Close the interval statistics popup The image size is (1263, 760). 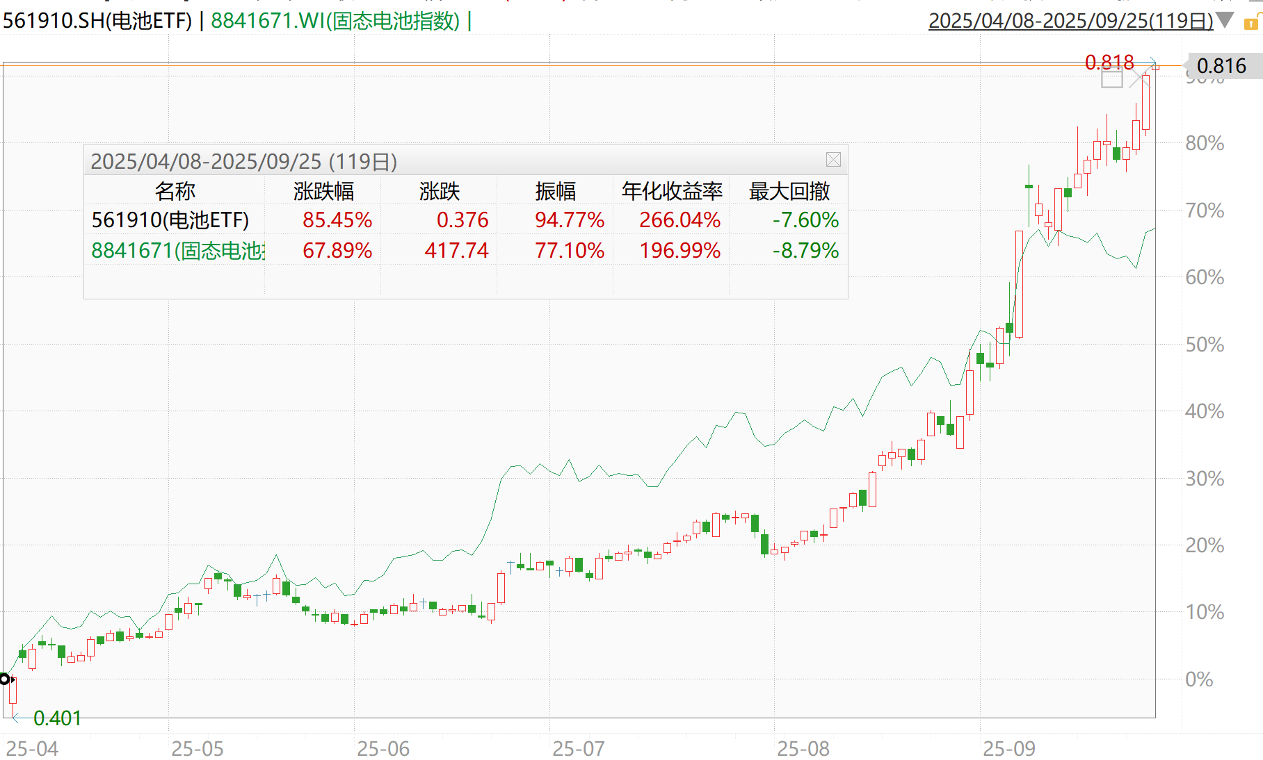point(833,160)
